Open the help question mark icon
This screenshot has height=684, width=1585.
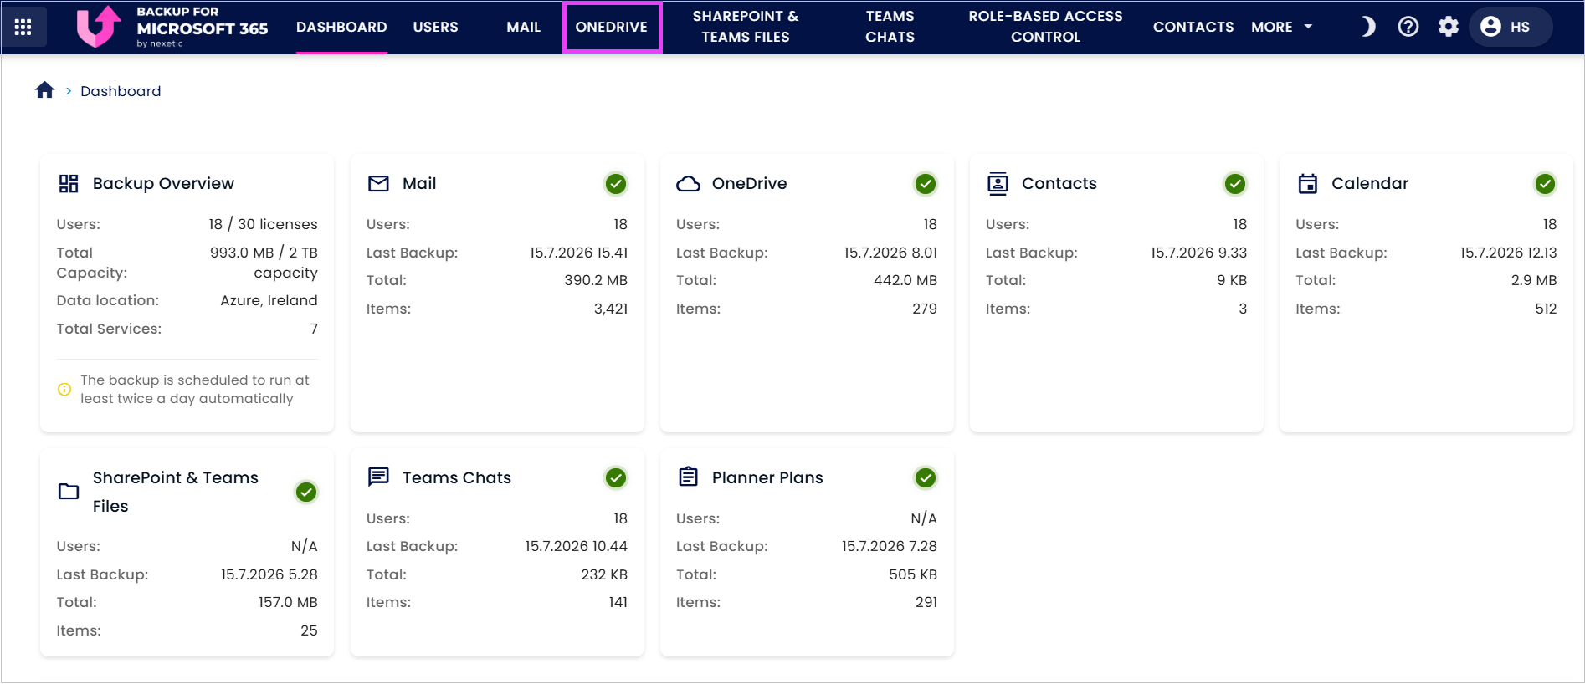point(1408,27)
